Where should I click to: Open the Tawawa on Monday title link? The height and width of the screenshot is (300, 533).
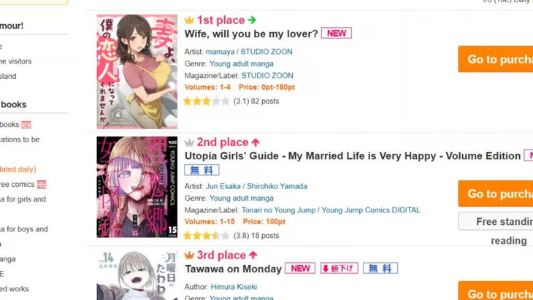point(233,269)
